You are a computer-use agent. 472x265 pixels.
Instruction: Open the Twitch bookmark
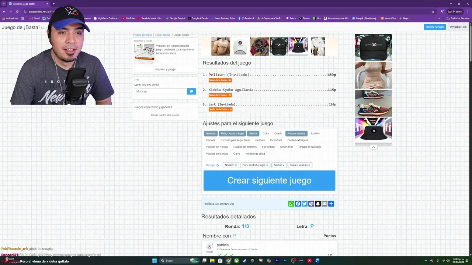[291, 18]
